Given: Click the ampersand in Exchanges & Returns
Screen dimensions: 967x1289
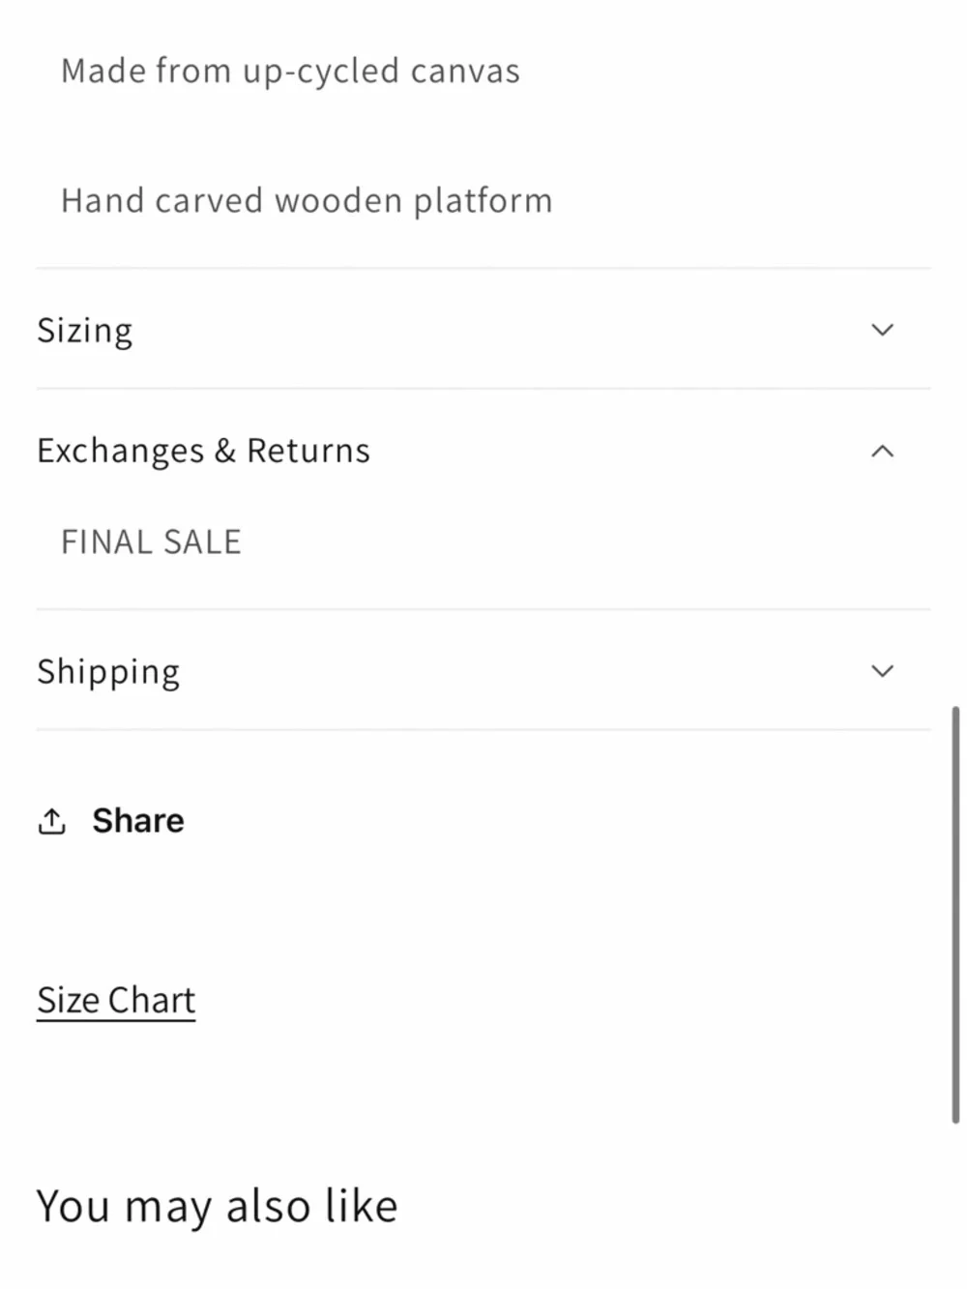Looking at the screenshot, I should (x=225, y=451).
